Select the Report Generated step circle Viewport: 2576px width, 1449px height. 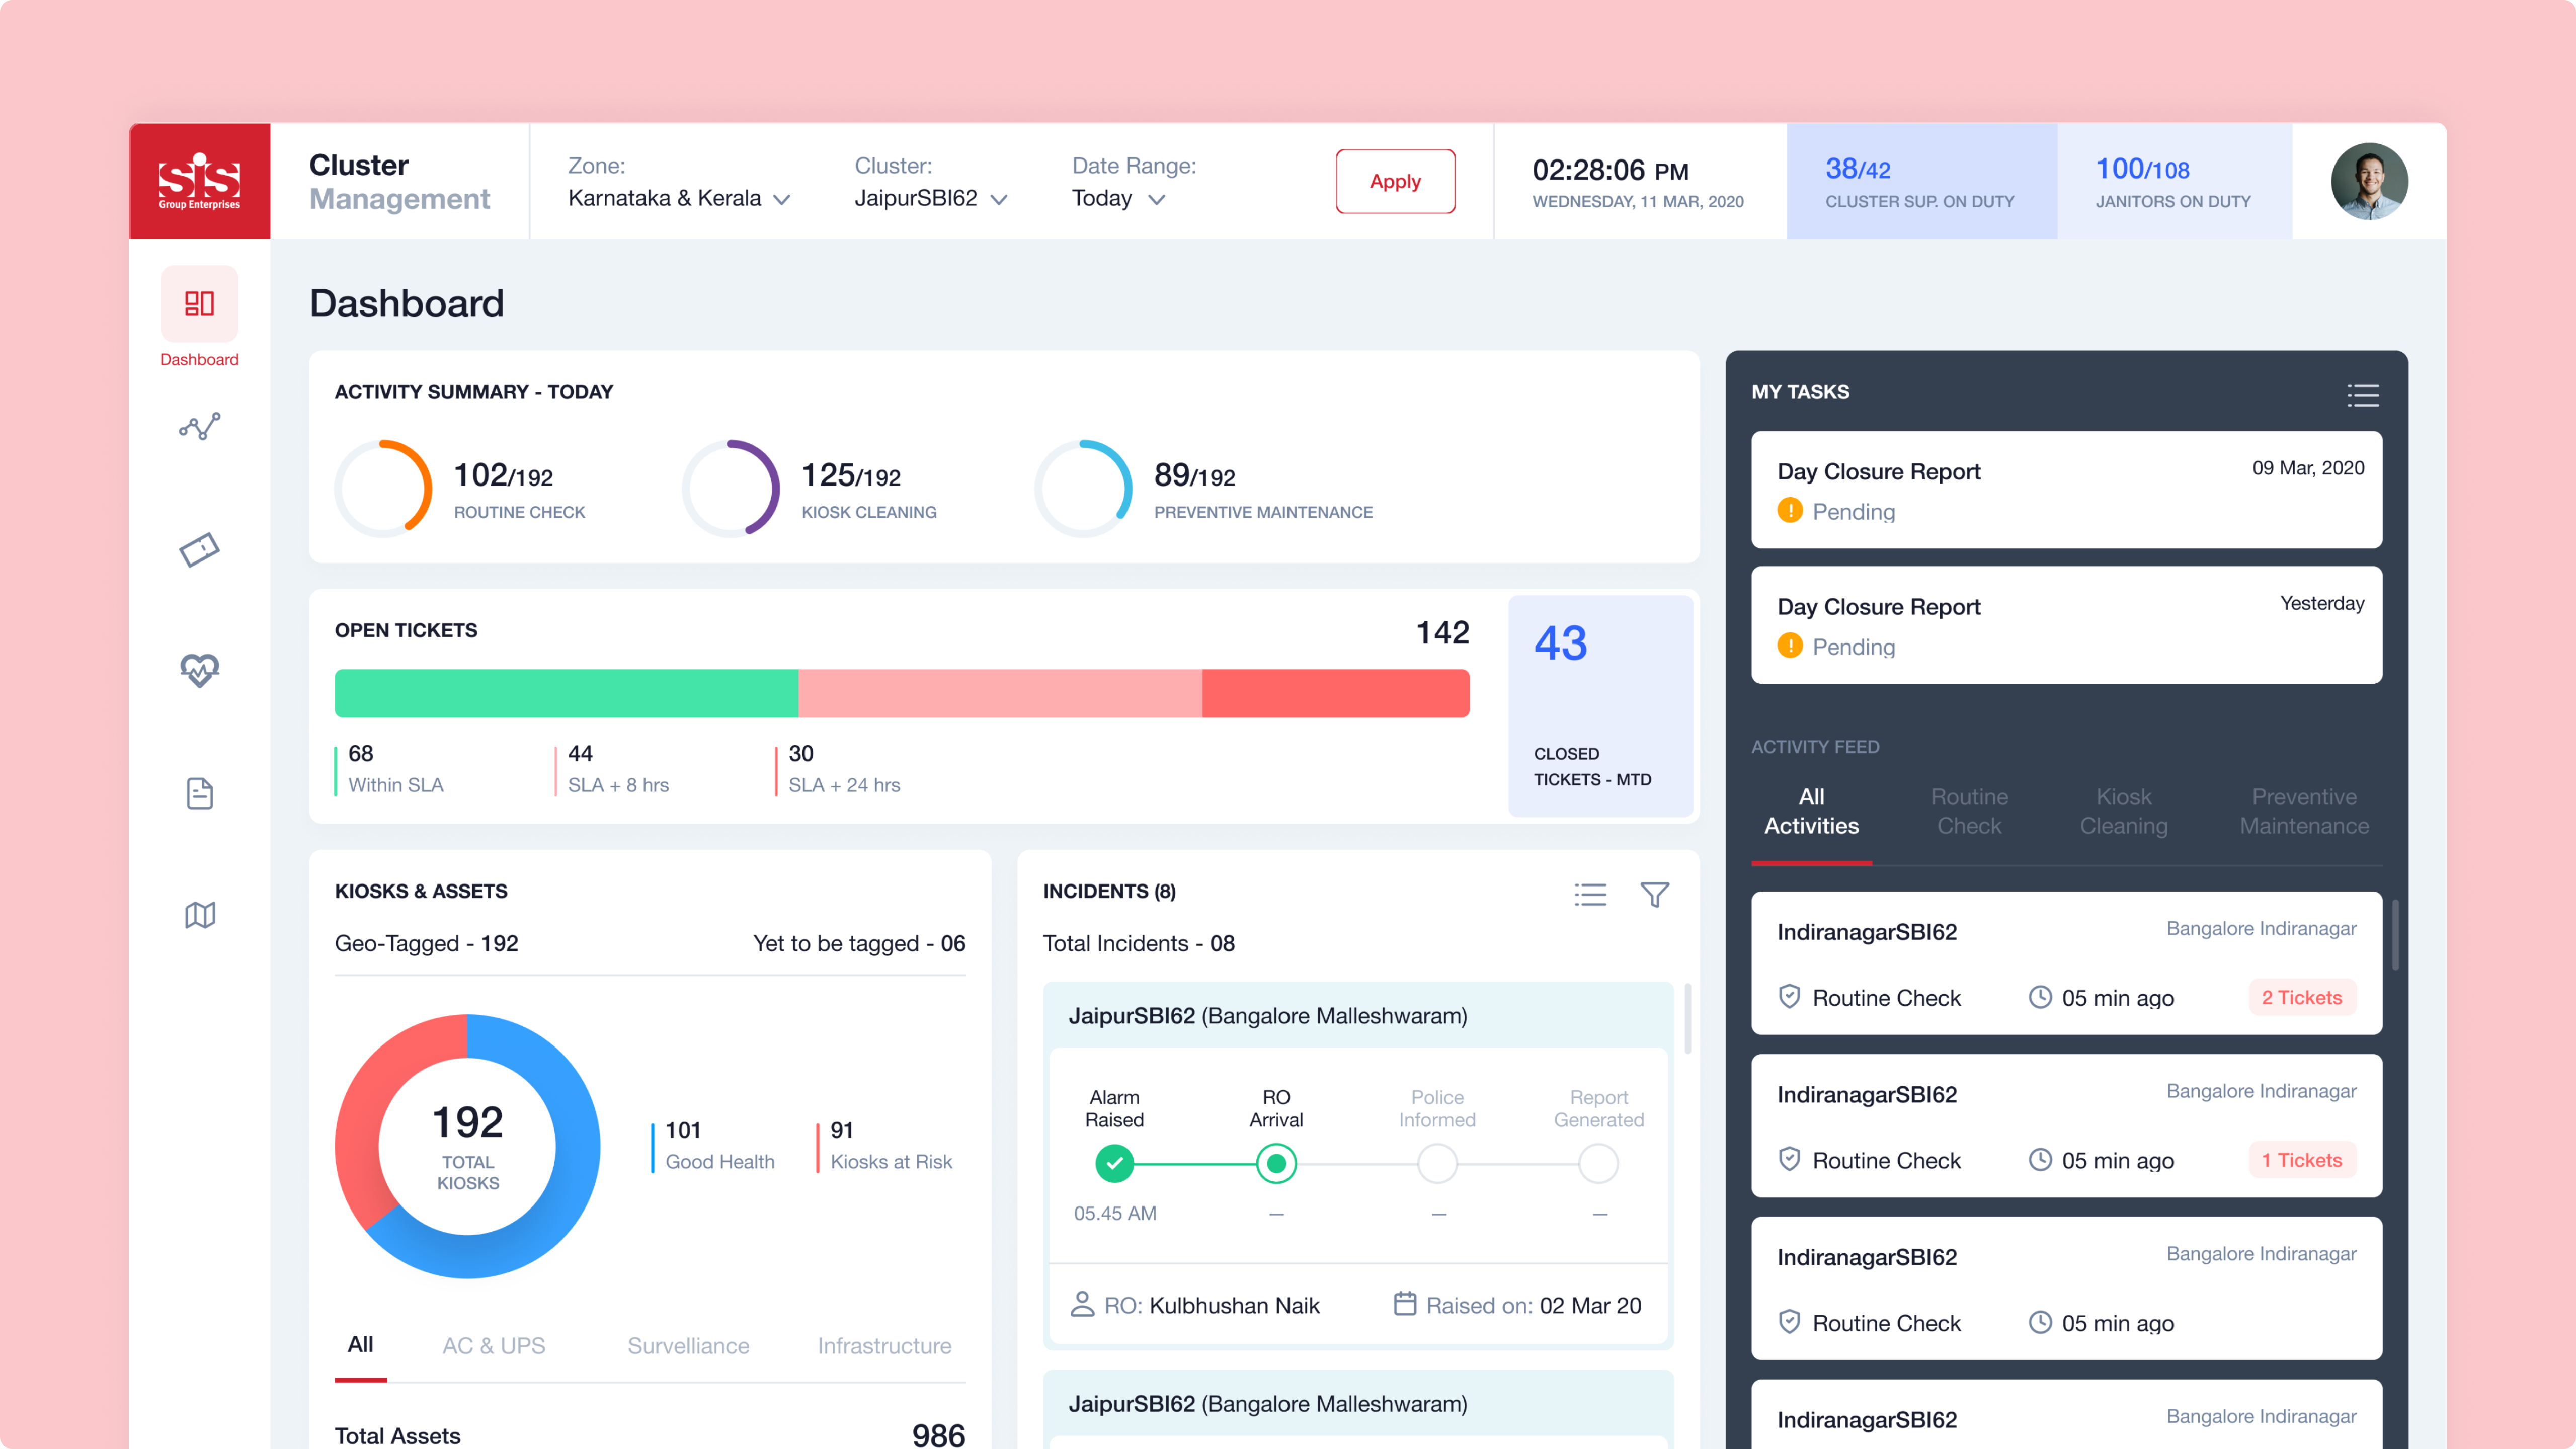(x=1598, y=1164)
